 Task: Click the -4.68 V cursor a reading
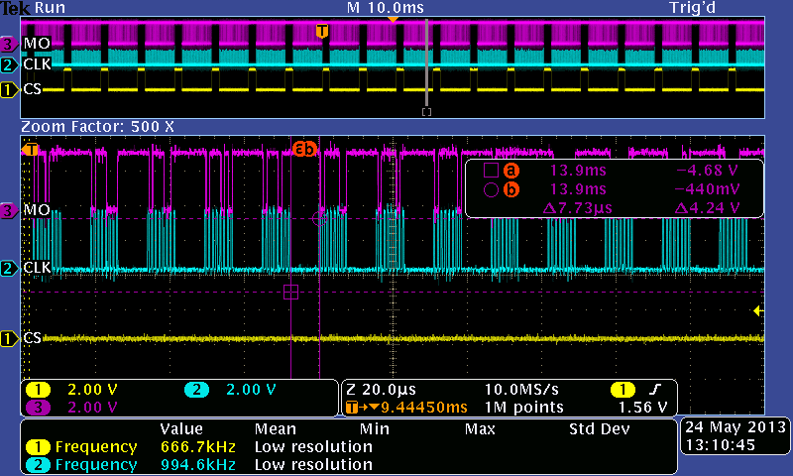[x=707, y=171]
